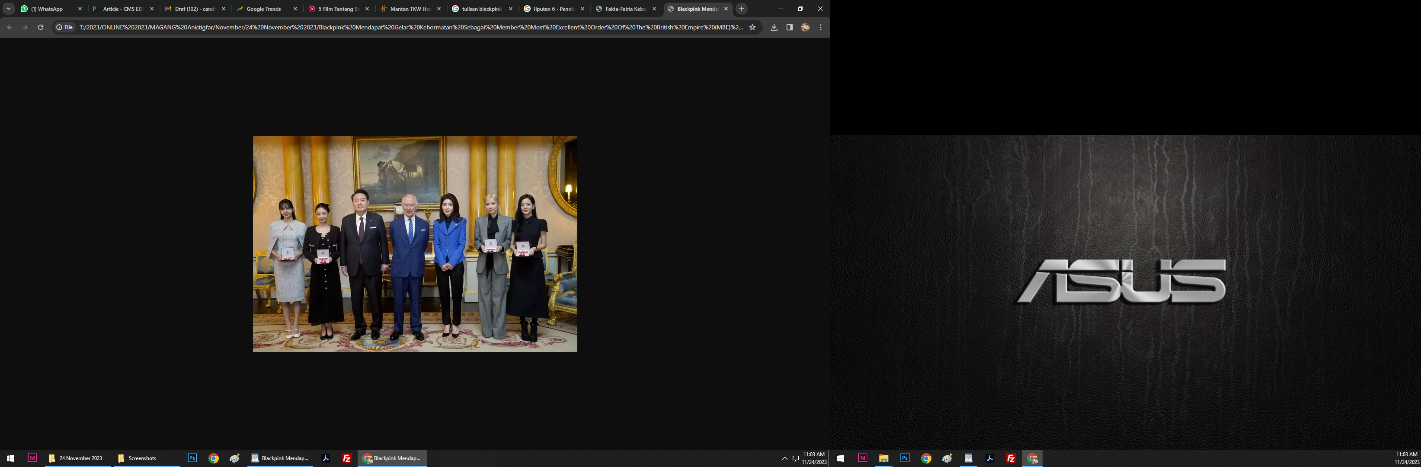
Task: Switch to the 5 Film Tentang tab
Action: coord(338,9)
